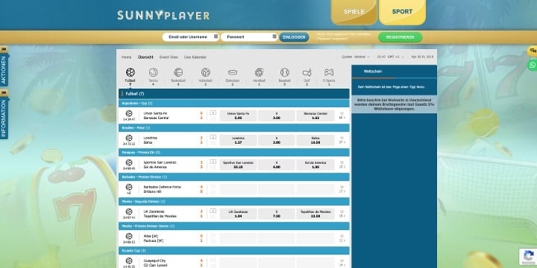537x268 pixels.
Task: Bet on draw X at 6.00
Action: (x=277, y=165)
